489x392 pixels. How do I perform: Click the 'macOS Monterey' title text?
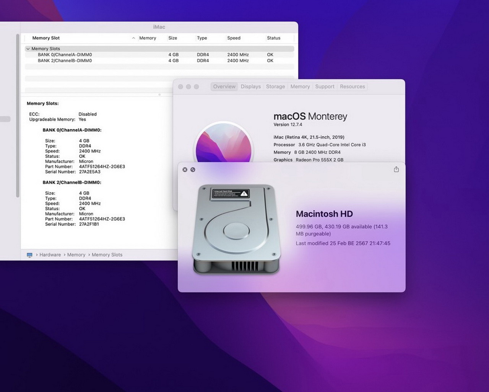coord(310,116)
